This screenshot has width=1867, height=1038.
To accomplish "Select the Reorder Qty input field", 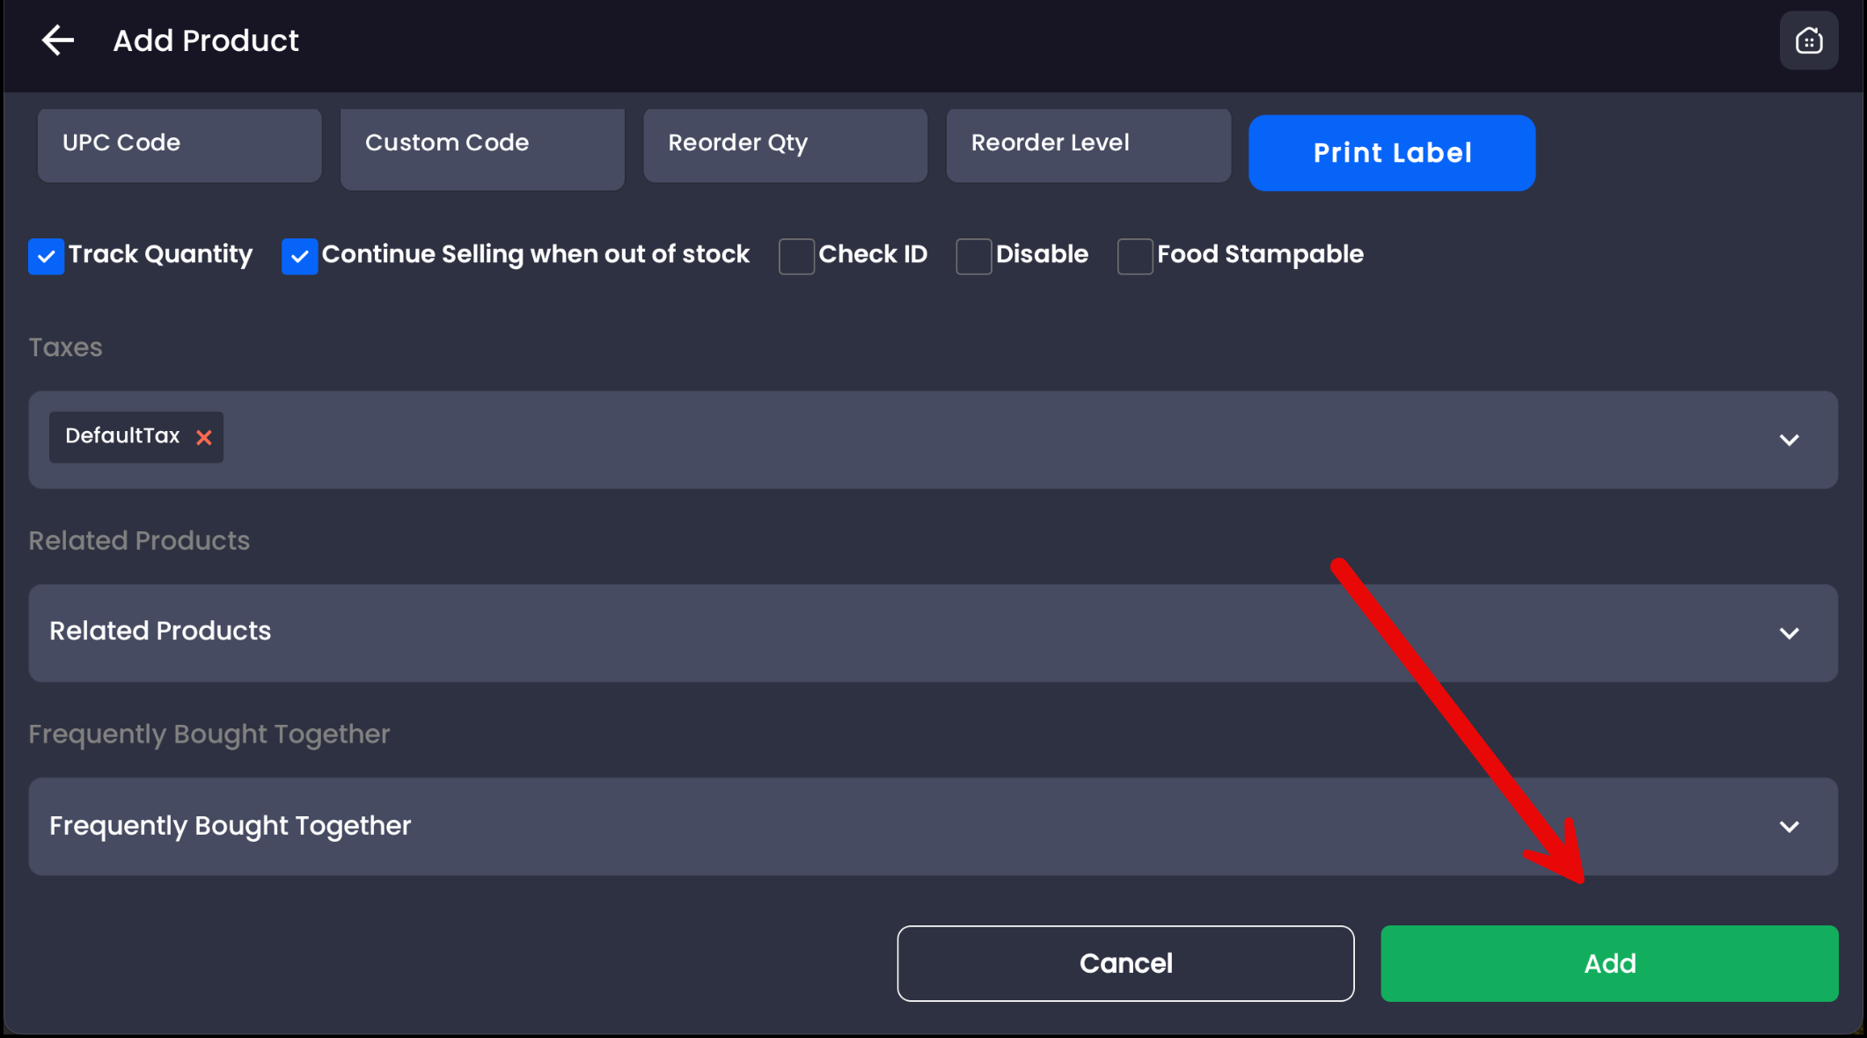I will point(785,145).
